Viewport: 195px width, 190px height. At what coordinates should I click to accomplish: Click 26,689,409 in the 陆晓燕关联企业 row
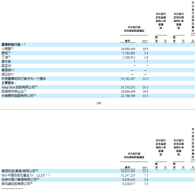click(x=128, y=92)
